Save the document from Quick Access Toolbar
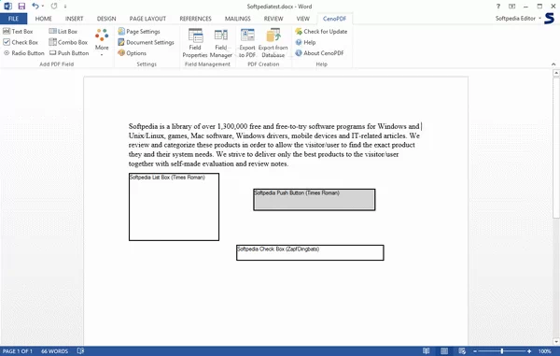This screenshot has height=356, width=560. tap(21, 7)
